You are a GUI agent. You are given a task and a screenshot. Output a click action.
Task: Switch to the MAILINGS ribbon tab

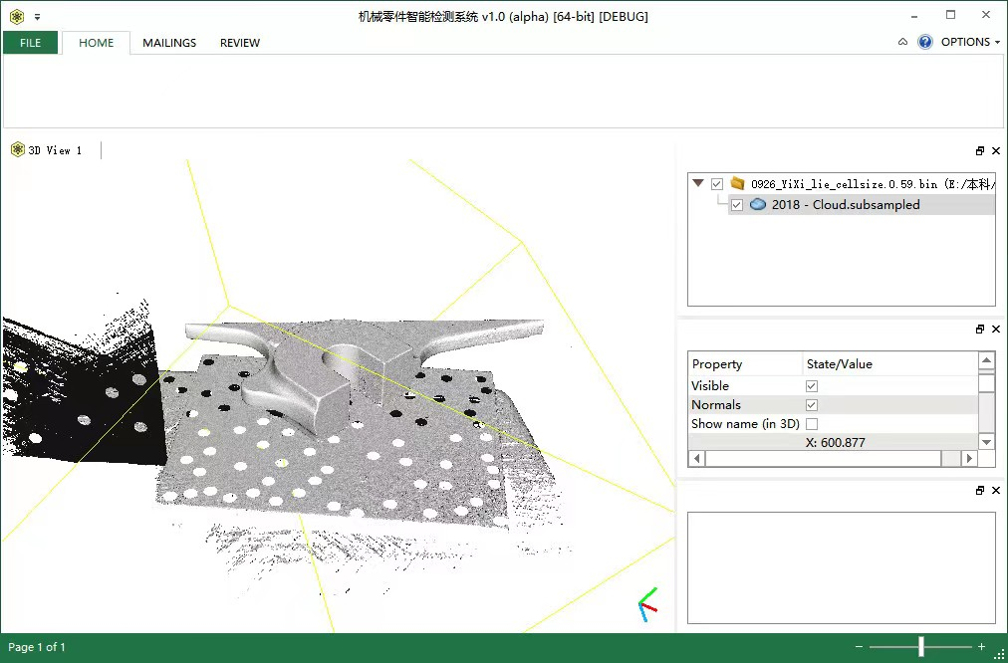[x=169, y=43]
